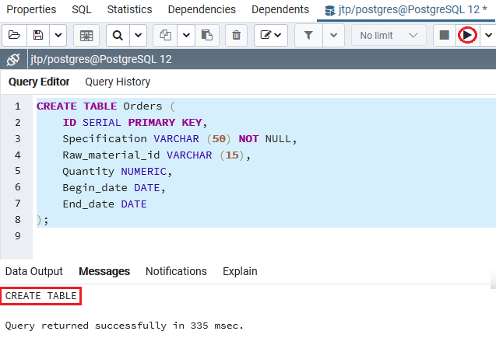Open the Query History tab
This screenshot has height=338, width=496.
(118, 82)
